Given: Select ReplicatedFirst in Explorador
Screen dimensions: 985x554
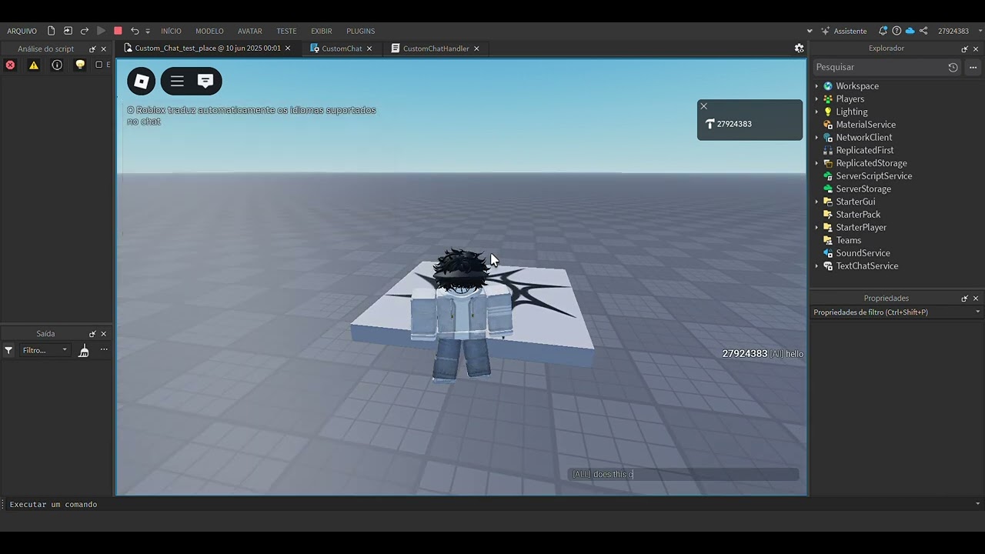Looking at the screenshot, I should click(x=865, y=150).
